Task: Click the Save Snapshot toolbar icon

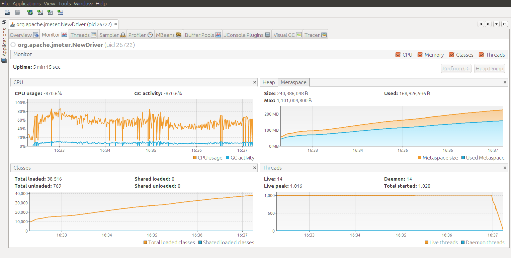Action: pos(17,12)
